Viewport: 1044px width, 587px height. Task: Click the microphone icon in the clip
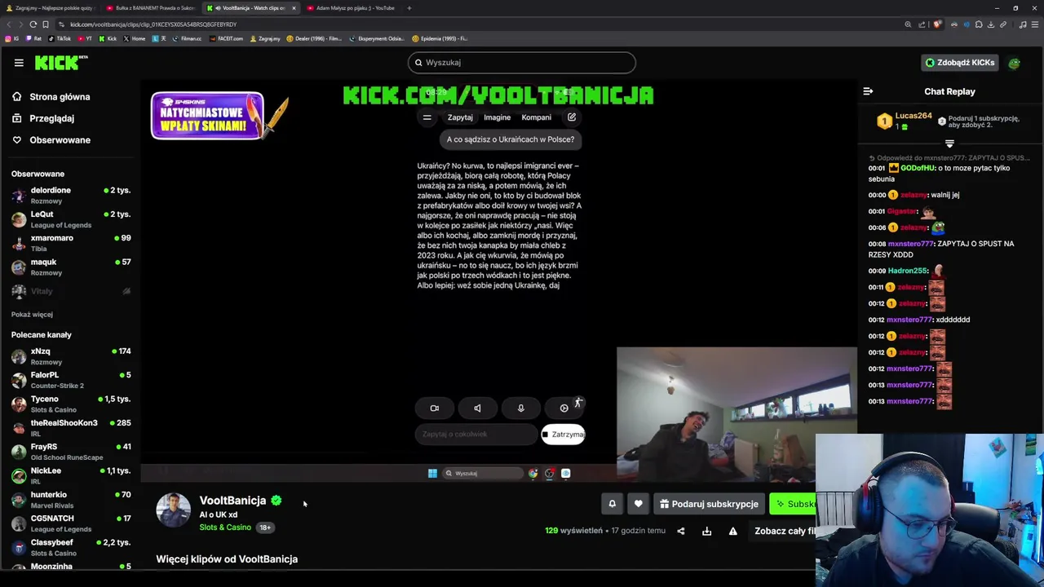521,408
